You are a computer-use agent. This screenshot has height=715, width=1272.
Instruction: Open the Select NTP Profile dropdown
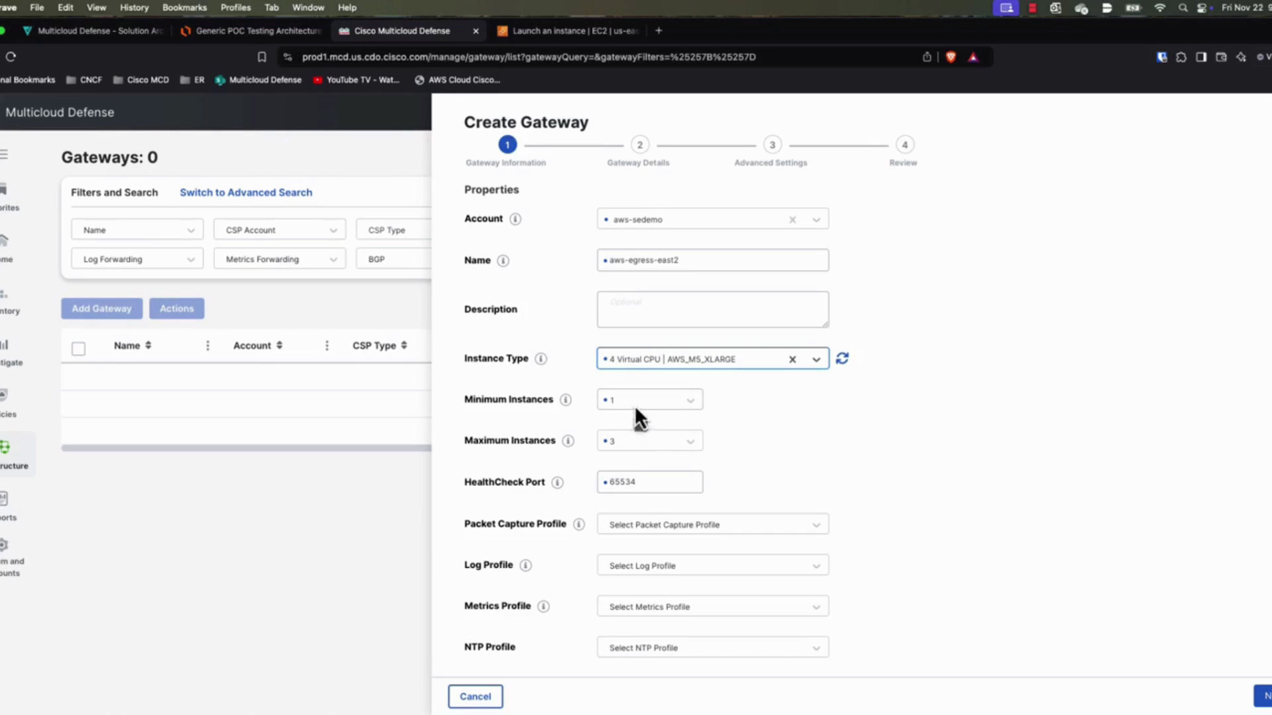(x=713, y=647)
